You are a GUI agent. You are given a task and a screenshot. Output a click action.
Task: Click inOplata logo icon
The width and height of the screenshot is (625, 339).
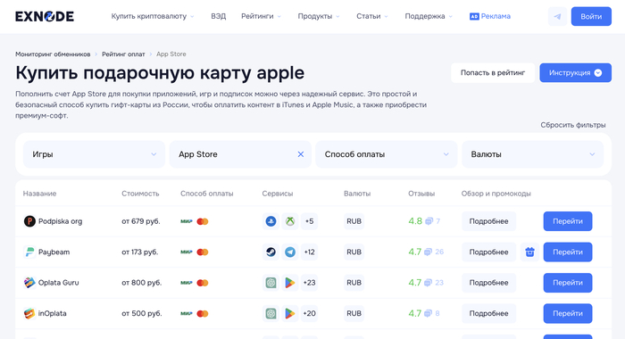click(x=29, y=313)
